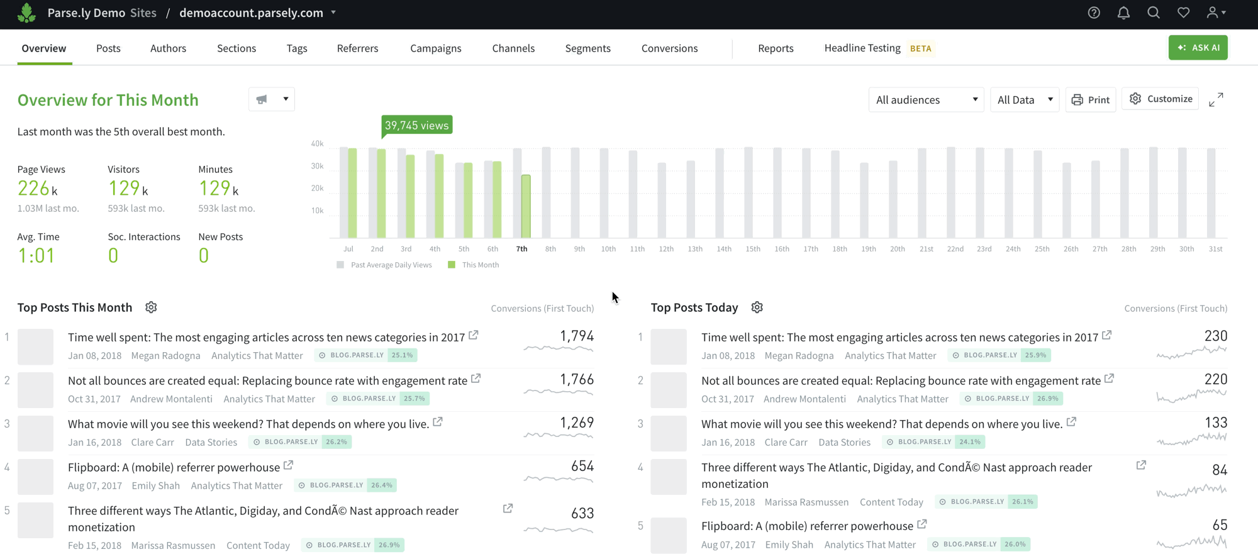Click the search magnifier icon
Screen dimensions: 1258x559
tap(1153, 13)
